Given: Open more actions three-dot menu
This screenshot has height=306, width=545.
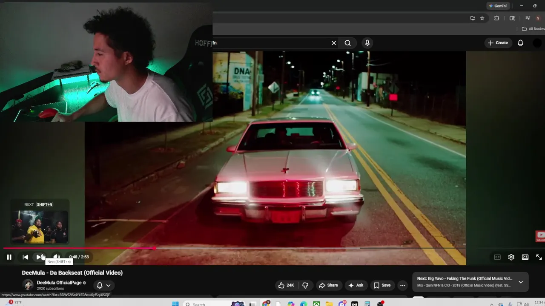Looking at the screenshot, I should point(402,285).
